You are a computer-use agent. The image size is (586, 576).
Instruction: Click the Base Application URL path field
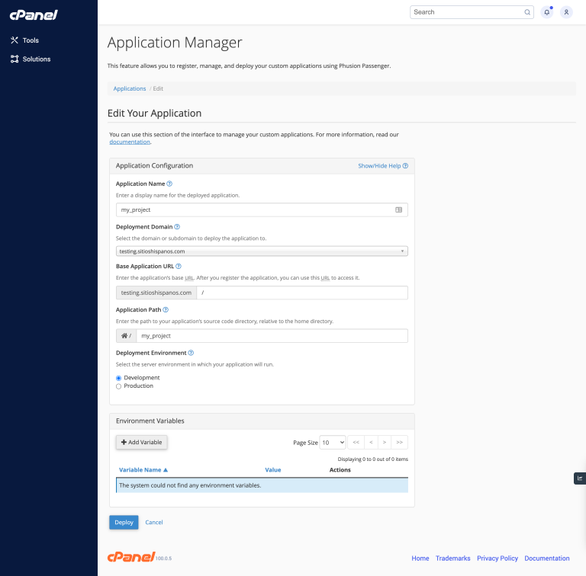[x=302, y=293]
